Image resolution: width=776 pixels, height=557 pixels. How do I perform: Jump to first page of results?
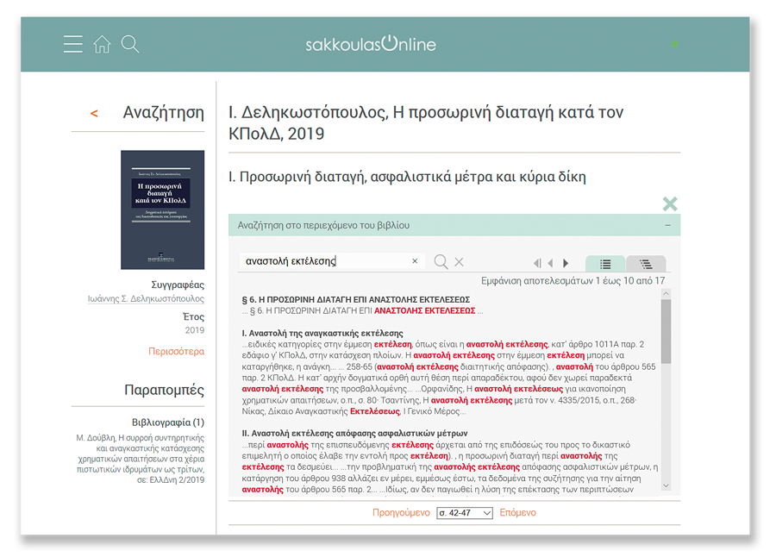click(x=537, y=263)
